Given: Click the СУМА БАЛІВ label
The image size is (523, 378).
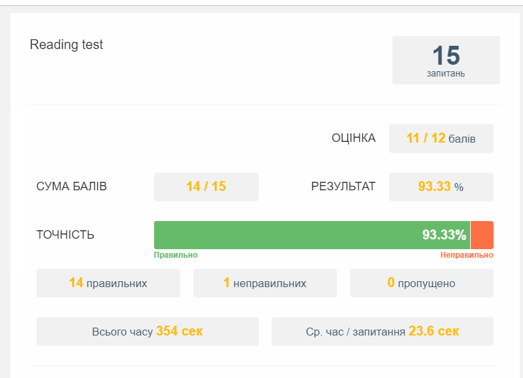Looking at the screenshot, I should [71, 186].
